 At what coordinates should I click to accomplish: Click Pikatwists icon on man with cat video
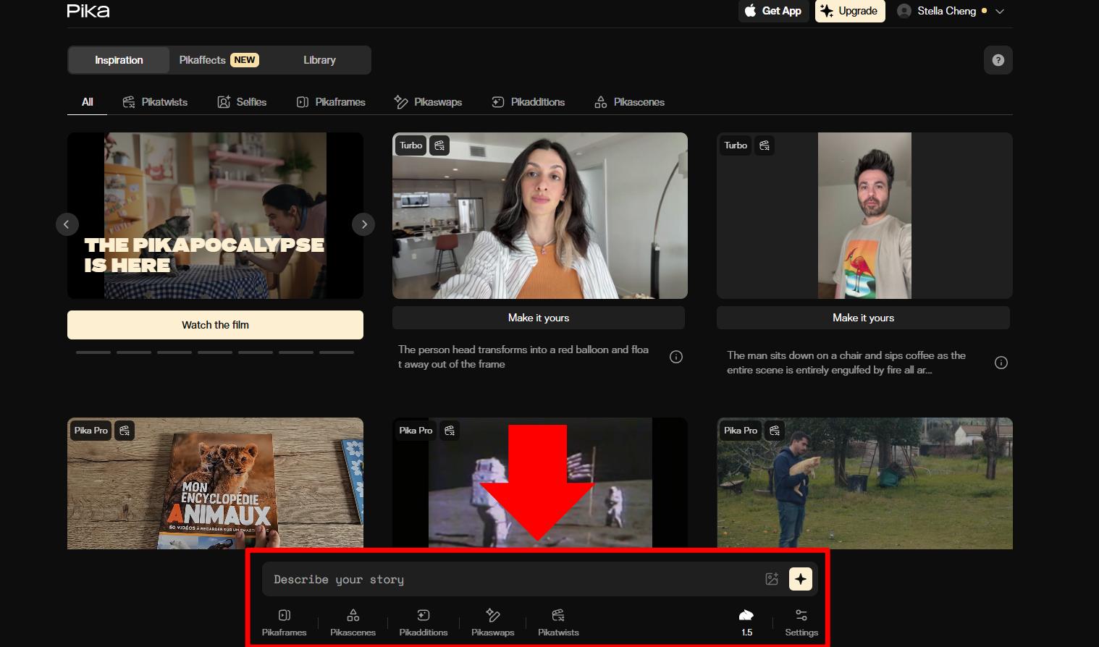(775, 431)
